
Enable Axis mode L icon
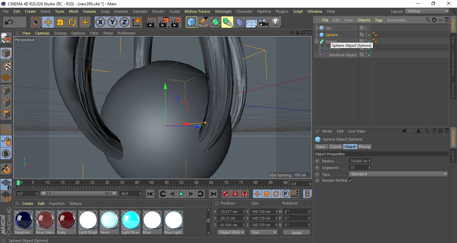pyautogui.click(x=6, y=130)
